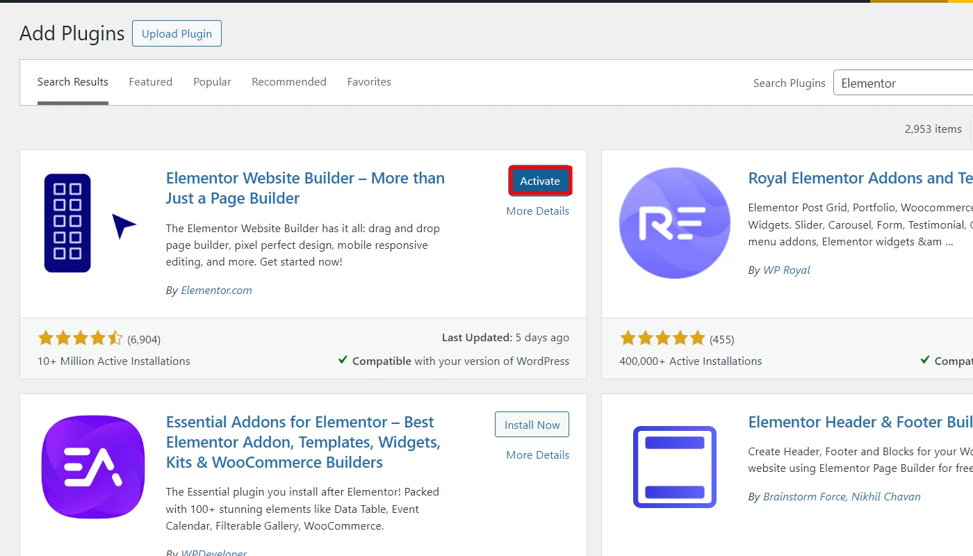Viewport: 973px width, 556px height.
Task: Switch to the Search Results tab
Action: click(73, 82)
